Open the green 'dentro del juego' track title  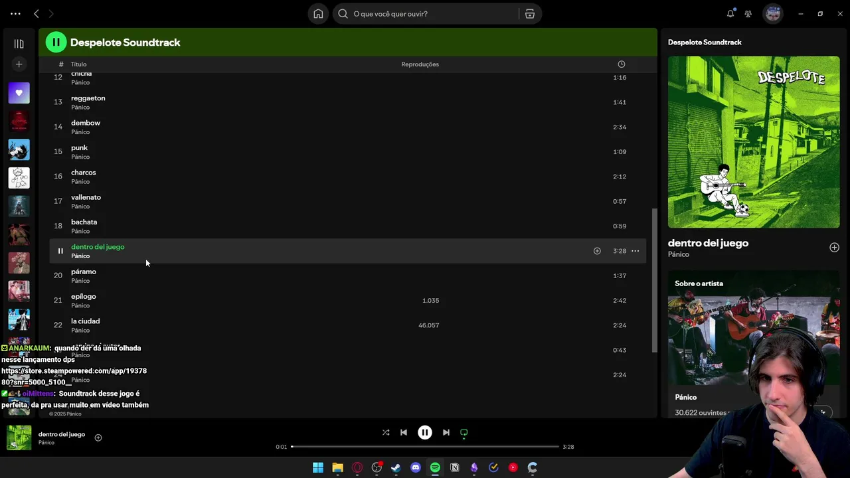pos(98,247)
